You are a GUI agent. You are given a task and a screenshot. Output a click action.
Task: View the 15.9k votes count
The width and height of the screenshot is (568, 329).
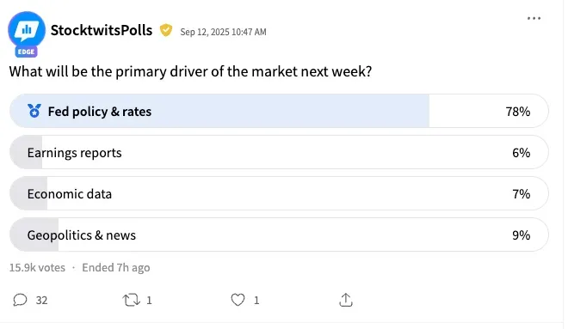pos(37,267)
